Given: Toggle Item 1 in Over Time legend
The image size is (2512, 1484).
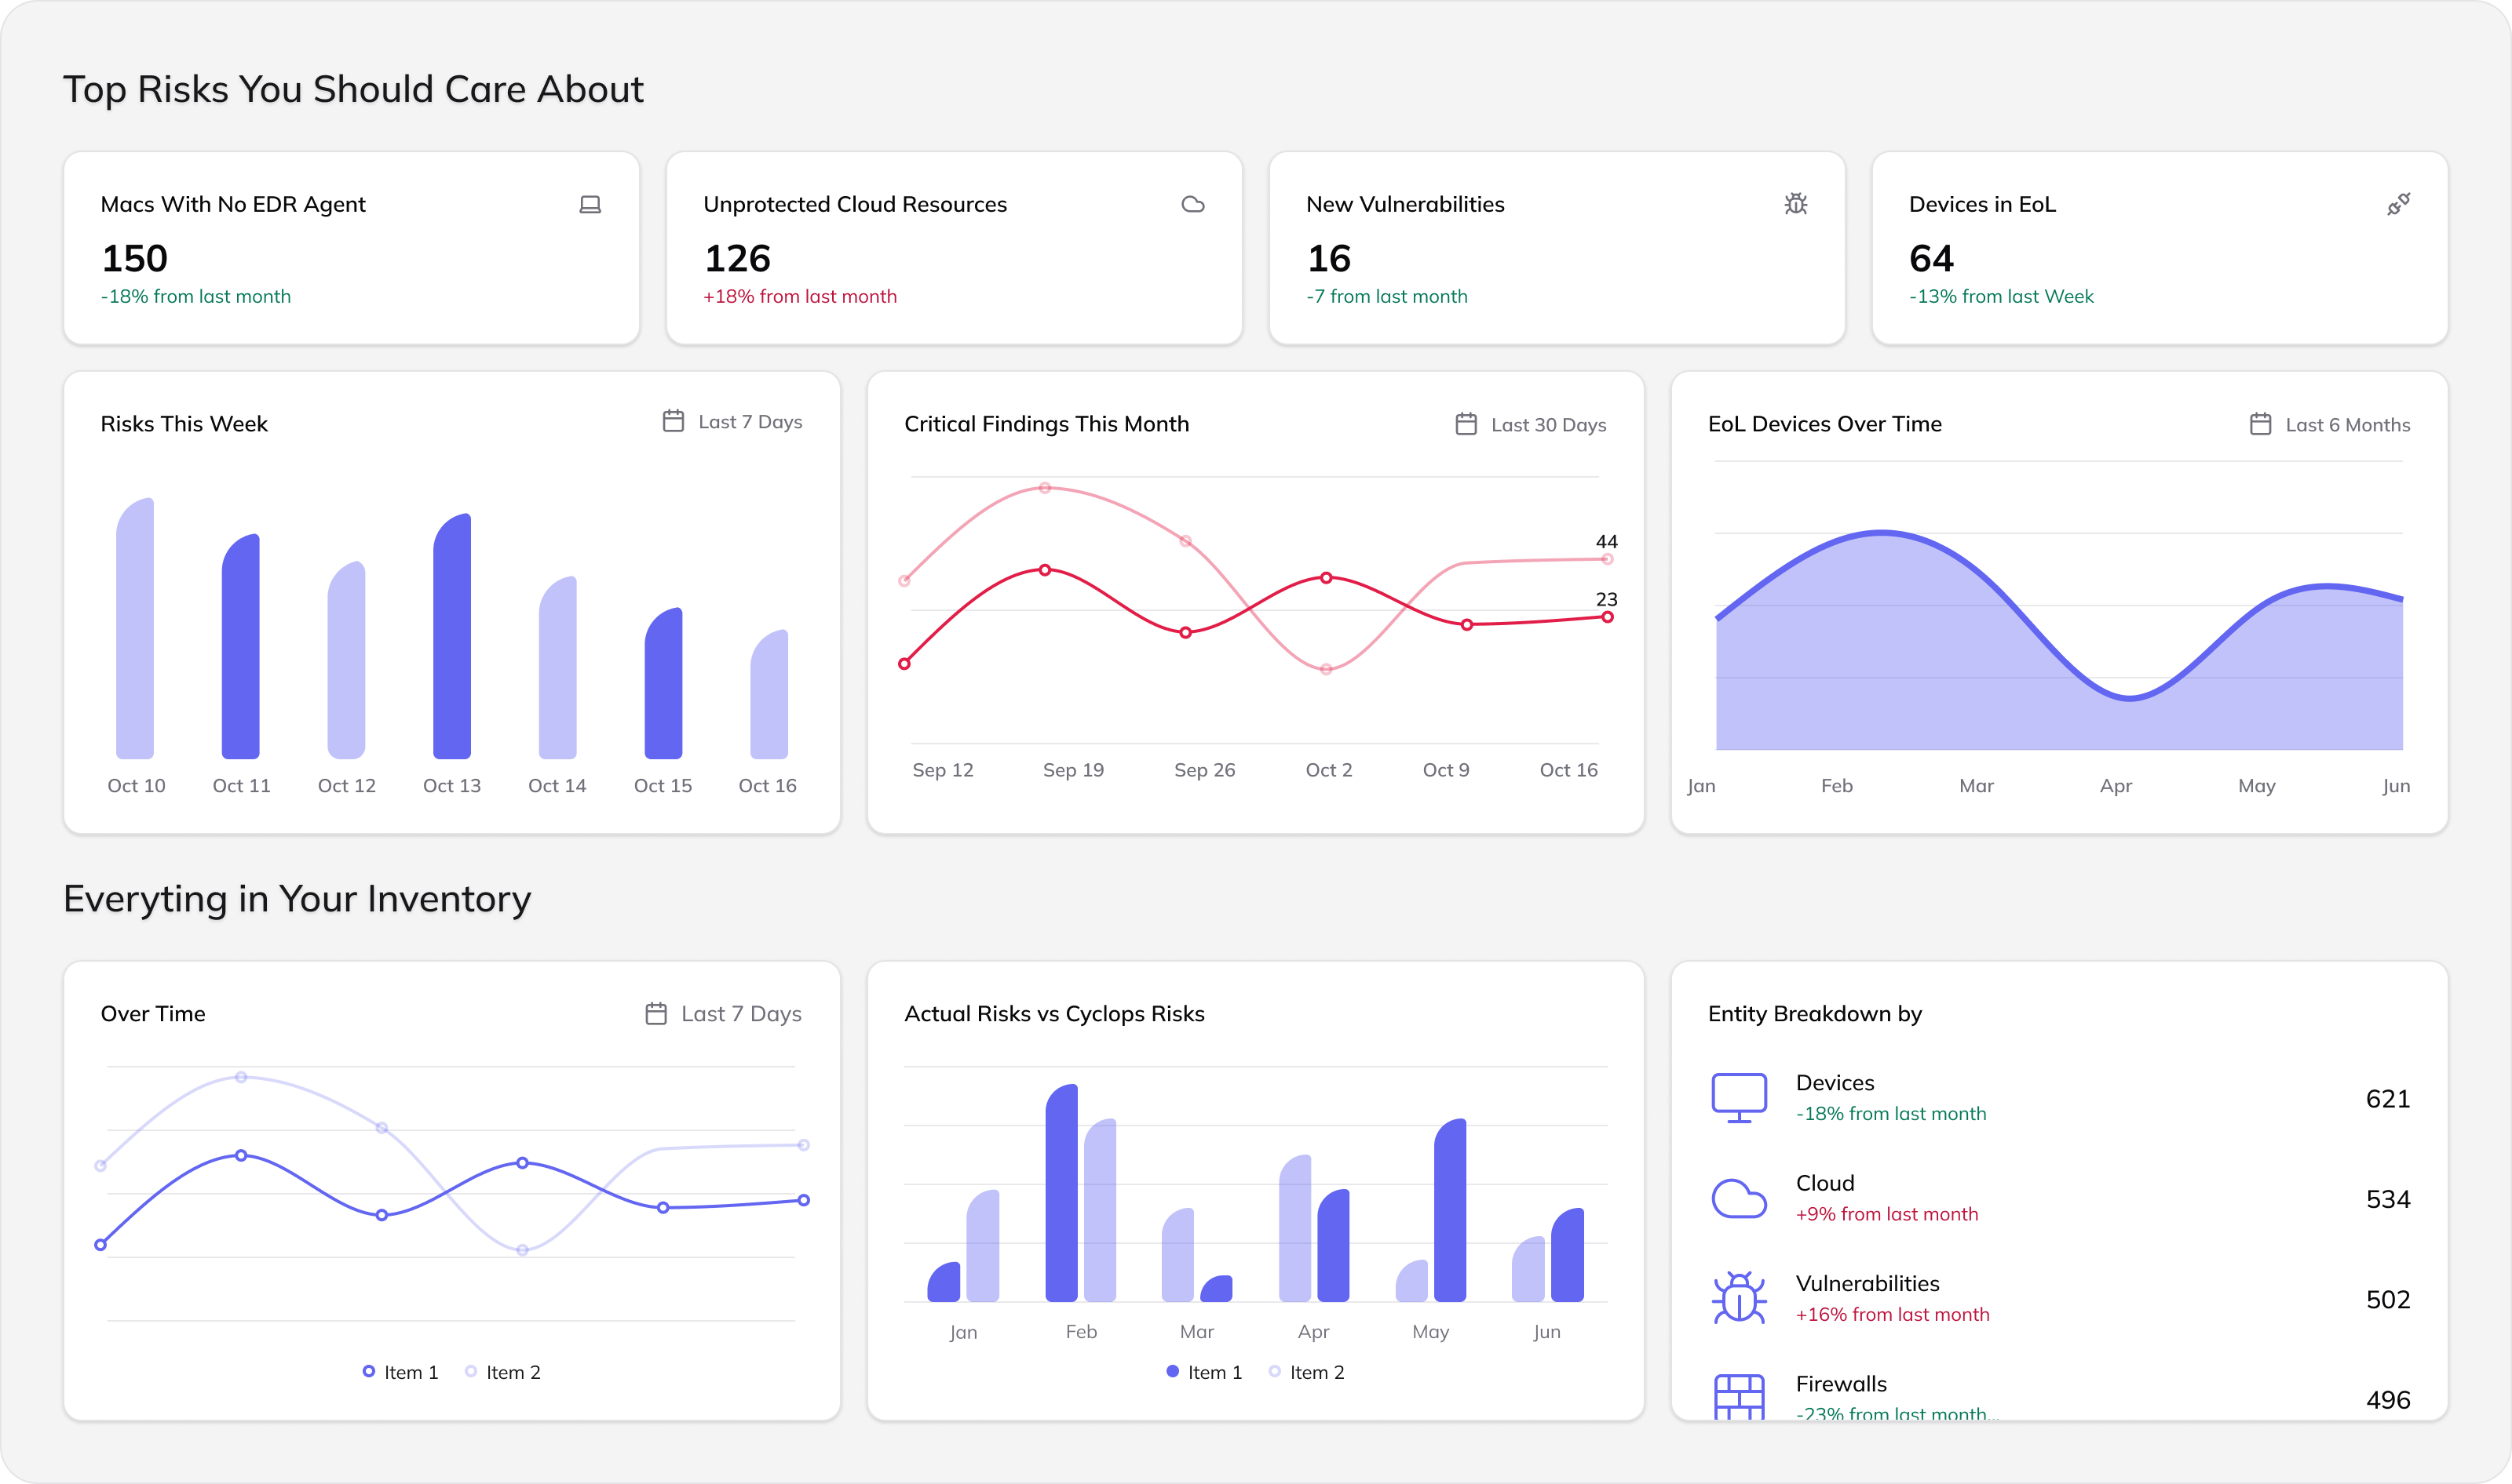Looking at the screenshot, I should pos(400,1371).
